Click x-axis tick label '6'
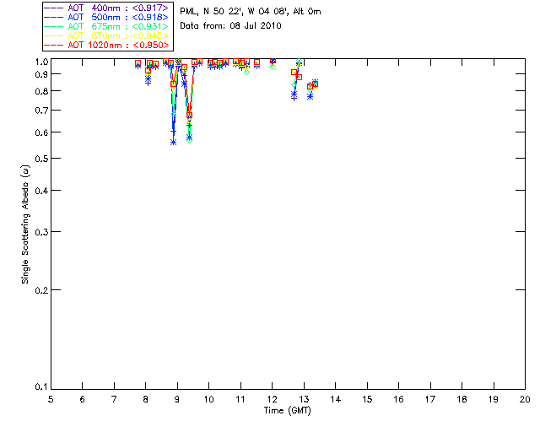 (x=83, y=399)
